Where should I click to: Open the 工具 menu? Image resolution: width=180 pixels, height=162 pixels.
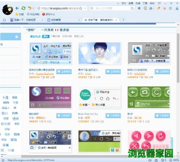pyautogui.click(x=145, y=3)
